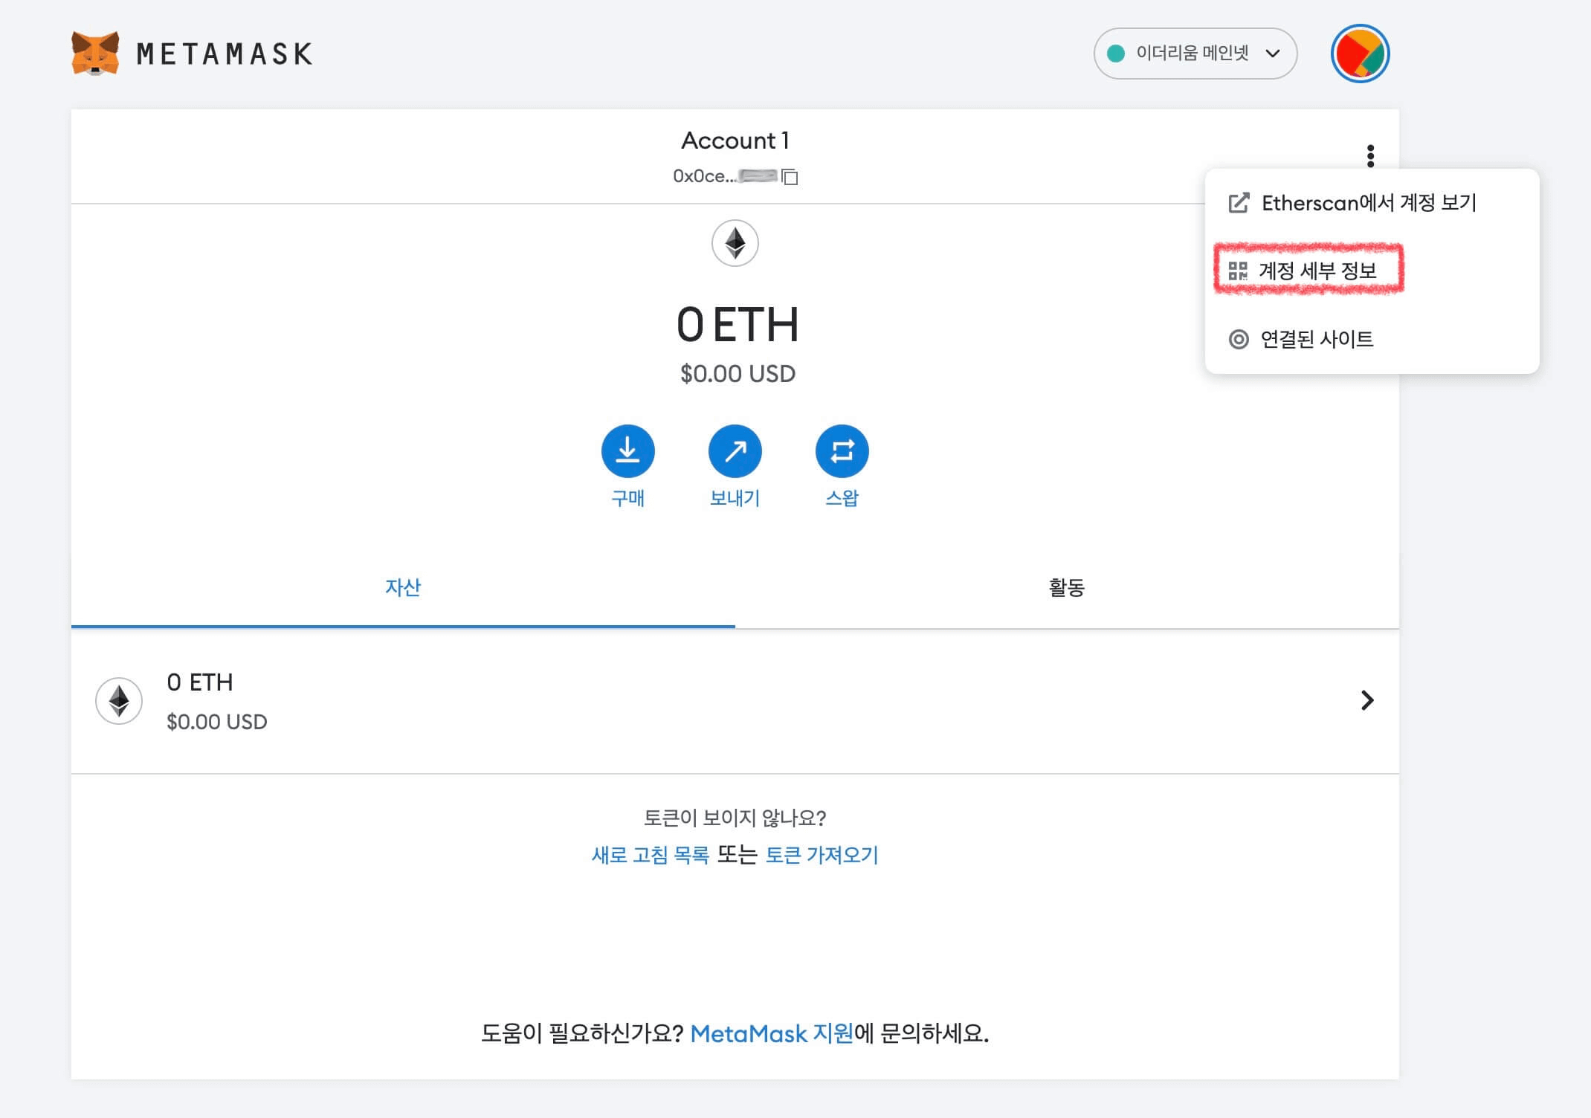Click the Account 1 name
This screenshot has height=1118, width=1591.
coord(735,140)
